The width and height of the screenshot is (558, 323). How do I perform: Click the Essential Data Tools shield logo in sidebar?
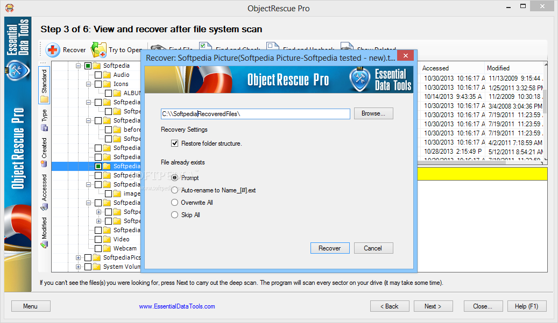16,70
